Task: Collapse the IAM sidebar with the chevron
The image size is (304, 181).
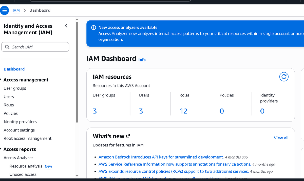Action: tap(66, 26)
